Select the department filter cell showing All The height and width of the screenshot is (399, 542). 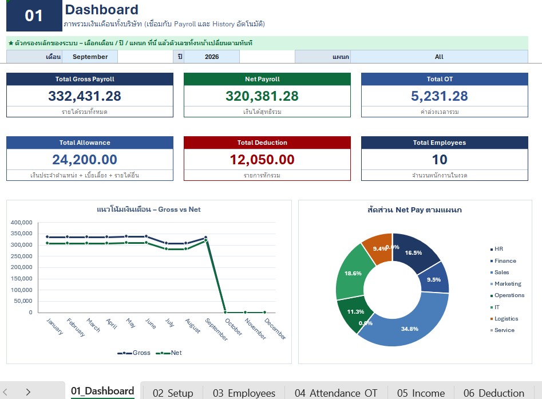coord(439,57)
